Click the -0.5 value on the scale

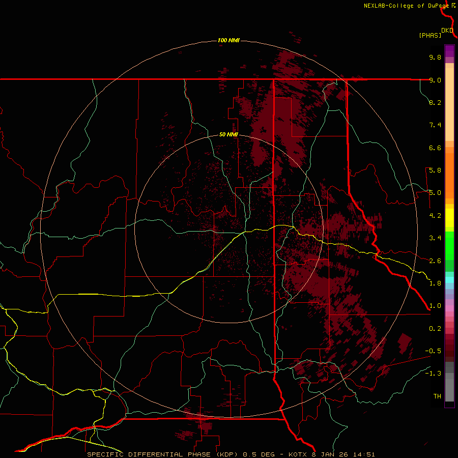point(433,351)
